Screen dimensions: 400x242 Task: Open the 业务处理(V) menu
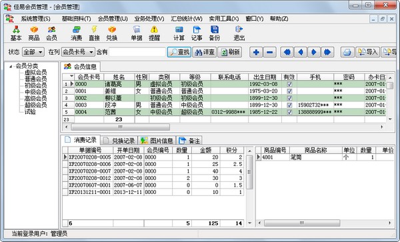[149, 19]
